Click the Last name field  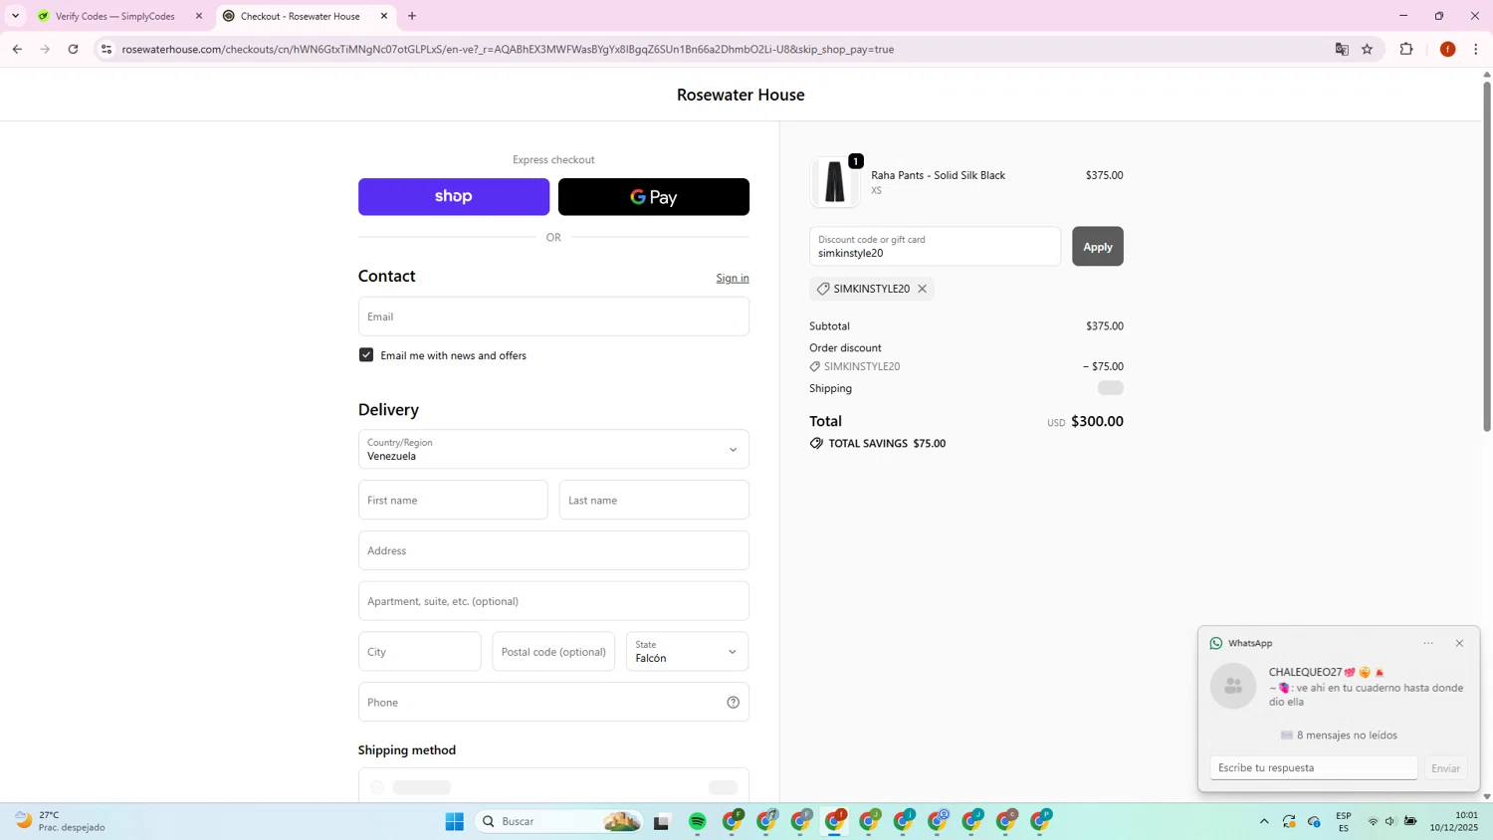(x=654, y=500)
